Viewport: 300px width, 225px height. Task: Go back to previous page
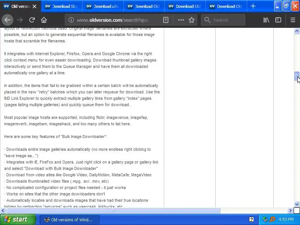pos(7,20)
